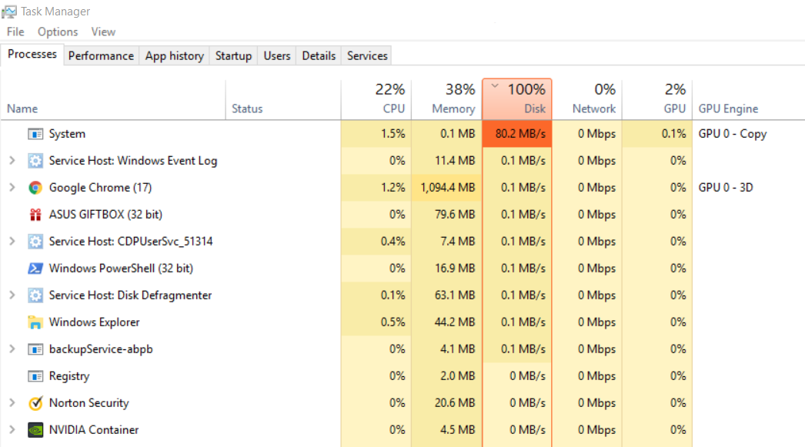Expand Service Host: Disk Defragmenter
This screenshot has width=805, height=447.
pos(12,295)
